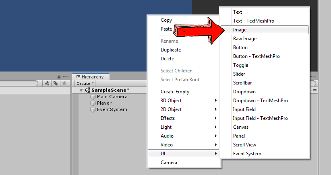Viewport: 331px width, 175px height.
Task: Click the cube icon next to Player
Action: [x=93, y=103]
